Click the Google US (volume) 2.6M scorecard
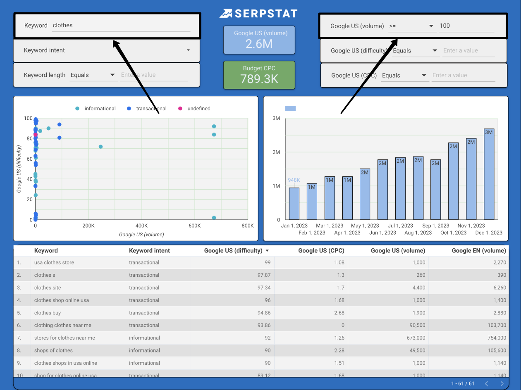The width and height of the screenshot is (521, 390). tap(259, 40)
